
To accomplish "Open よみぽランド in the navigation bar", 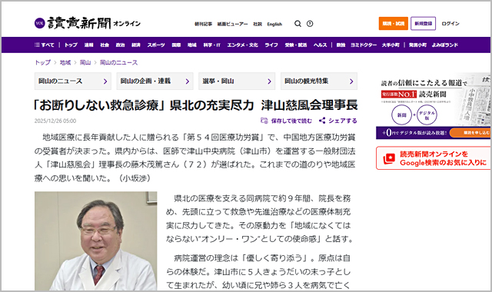I will 444,45.
